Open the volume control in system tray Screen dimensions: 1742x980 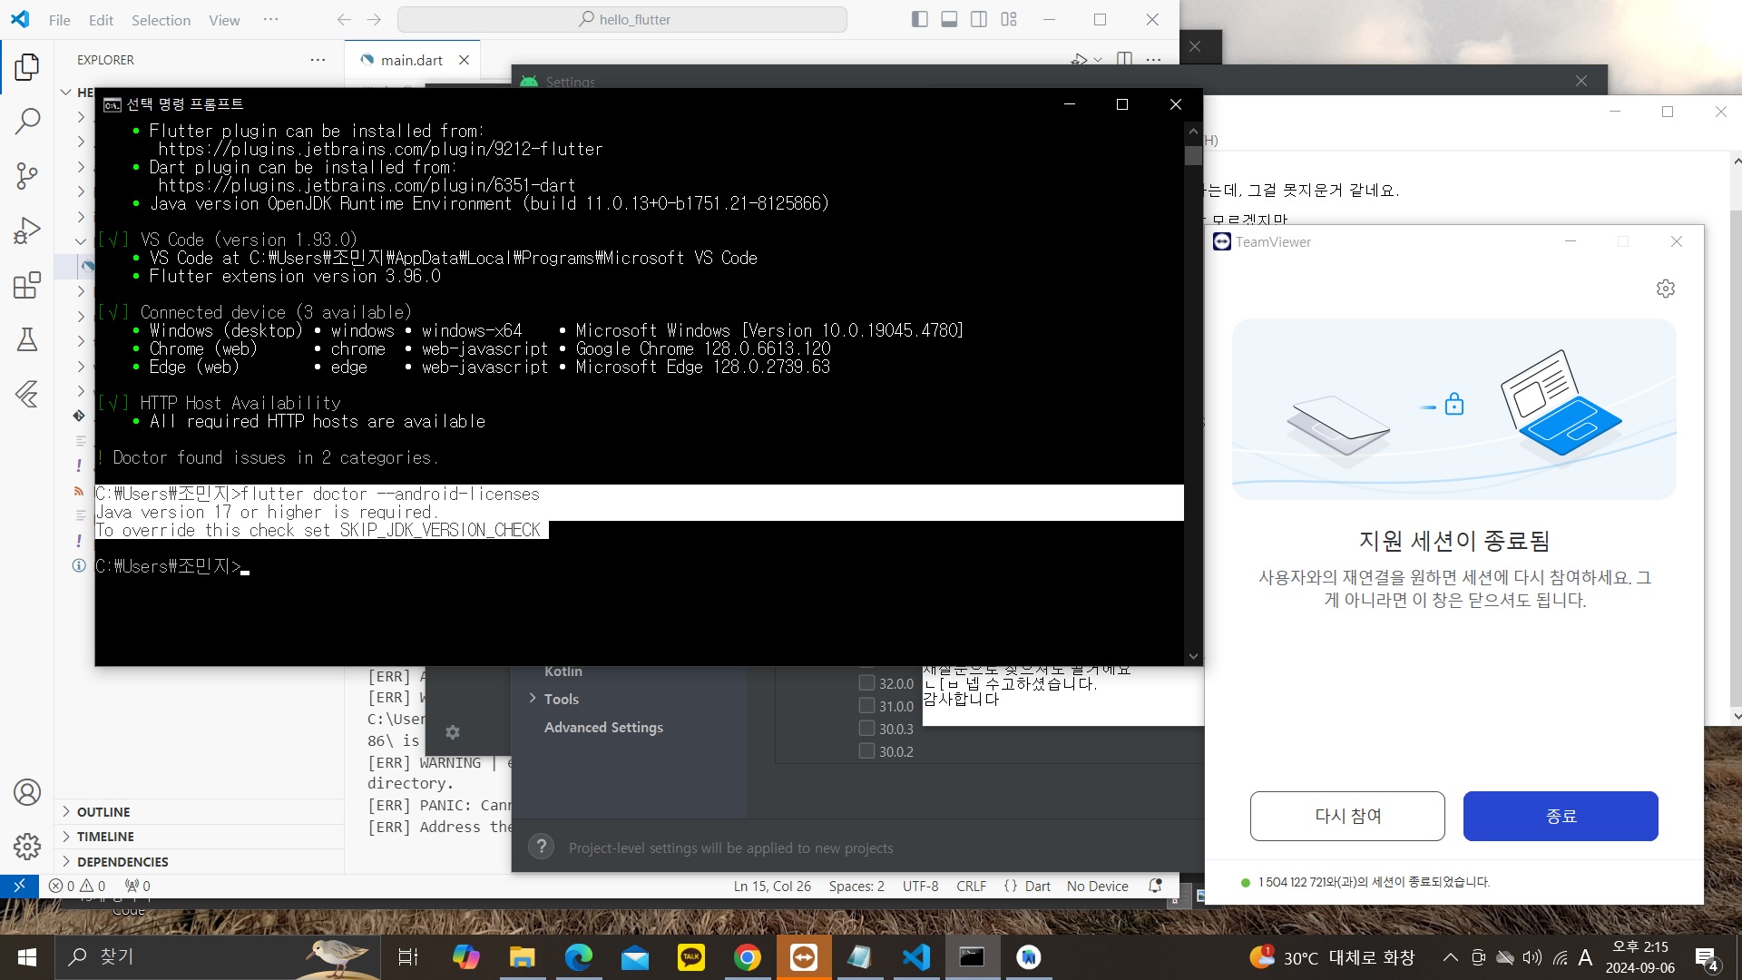click(1532, 957)
